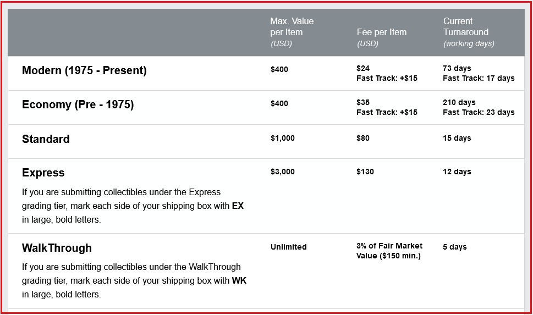Screen dimensions: 533x315
Task: Click the bold EX marking in Express description
Action: 238,206
